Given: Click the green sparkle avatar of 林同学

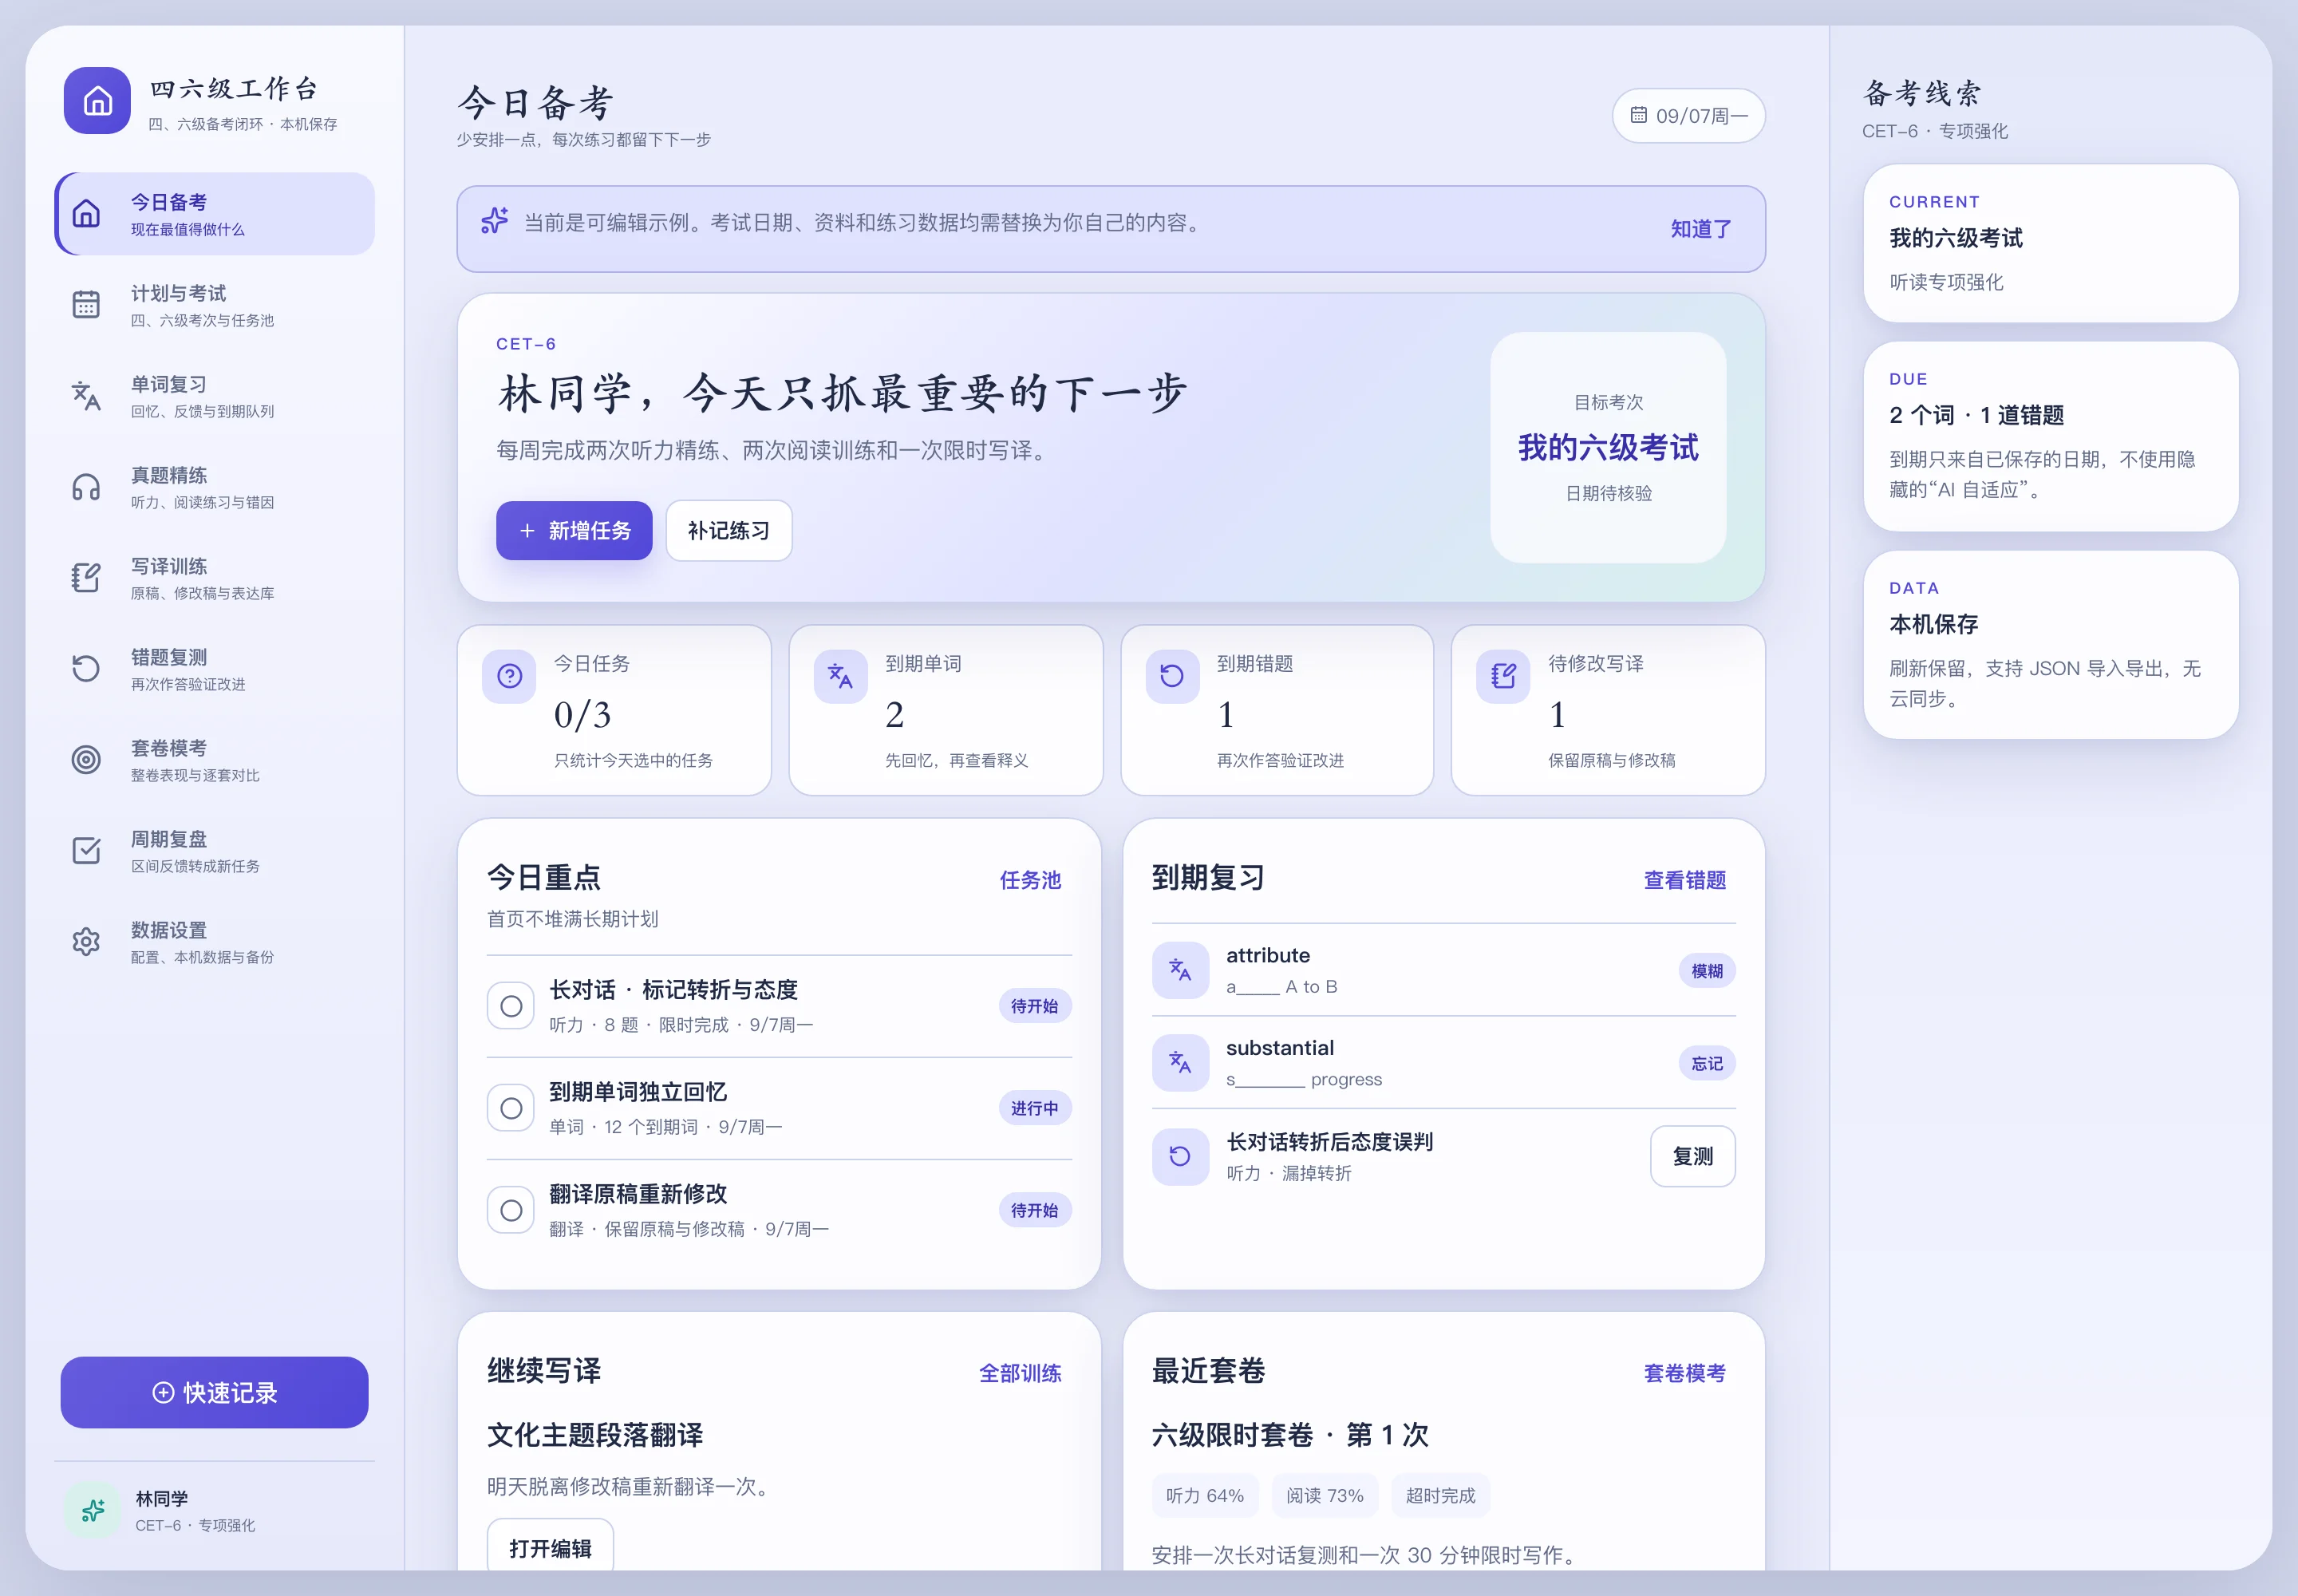Looking at the screenshot, I should click(93, 1510).
